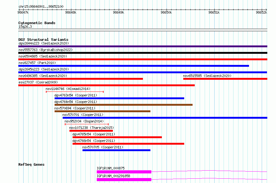Screen dimensions: 276x183
Task: Click the Cytogenetic Bands track title
Action: 37,23
